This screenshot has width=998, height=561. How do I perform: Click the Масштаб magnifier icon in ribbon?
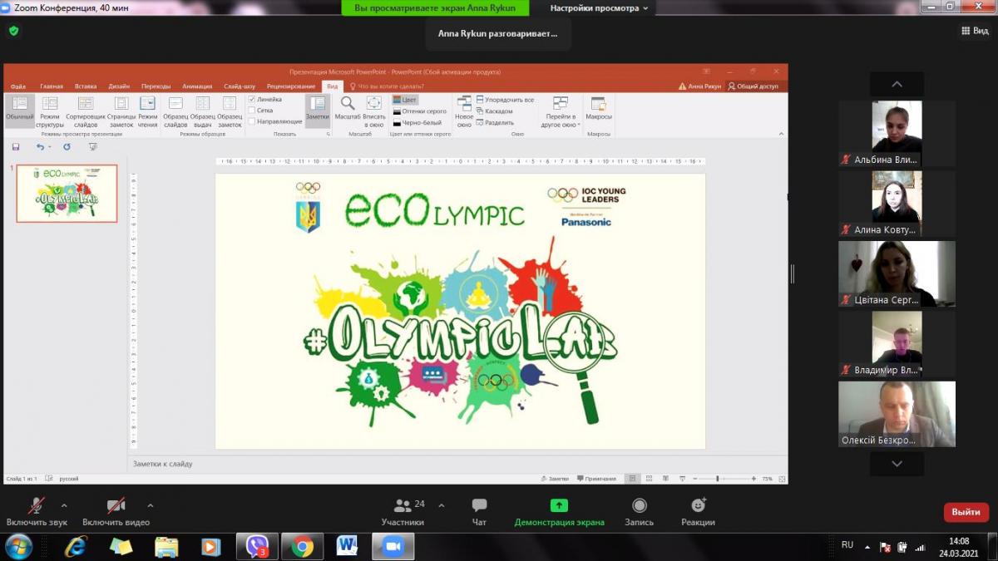pos(348,104)
